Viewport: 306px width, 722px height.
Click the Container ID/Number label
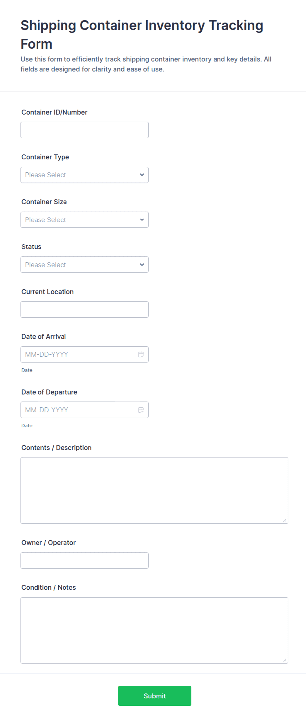(x=54, y=112)
